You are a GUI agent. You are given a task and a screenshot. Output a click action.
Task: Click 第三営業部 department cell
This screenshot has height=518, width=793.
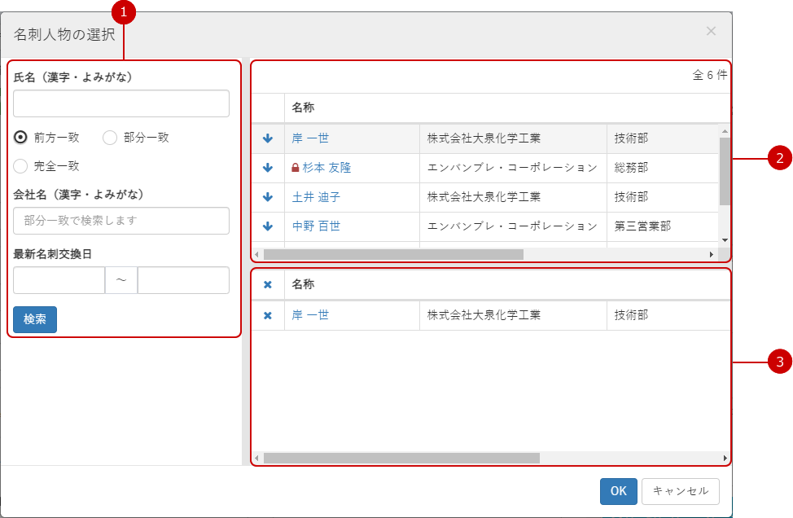643,226
